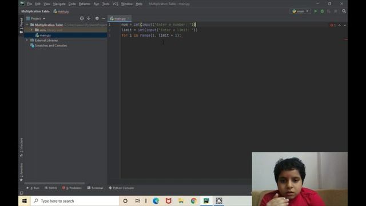Open the Code menu
Viewport: 366px width, 206px height.
72,4
